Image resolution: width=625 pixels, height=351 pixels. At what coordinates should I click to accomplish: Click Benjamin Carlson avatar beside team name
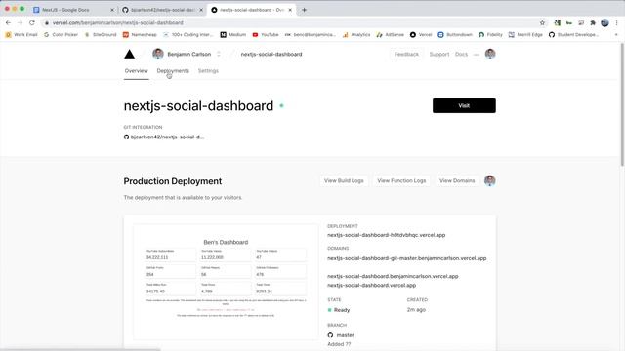158,54
